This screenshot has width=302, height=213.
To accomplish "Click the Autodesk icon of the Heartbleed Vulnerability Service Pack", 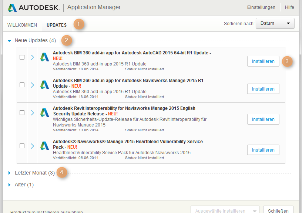I will 45,146.
